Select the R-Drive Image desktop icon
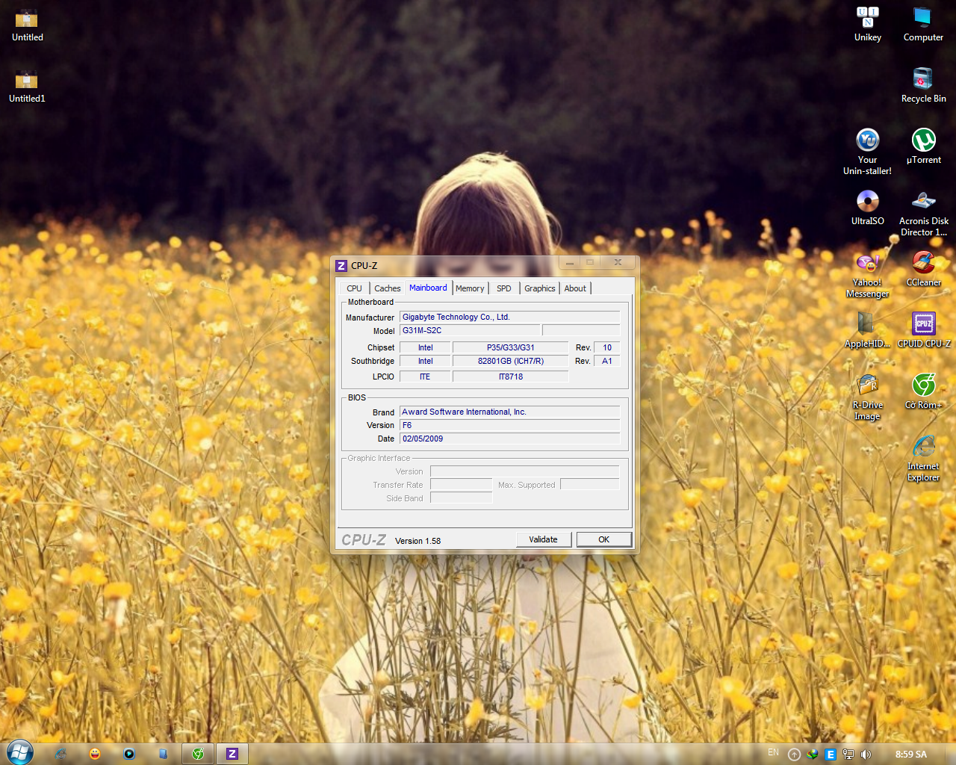The image size is (956, 765). tap(867, 397)
